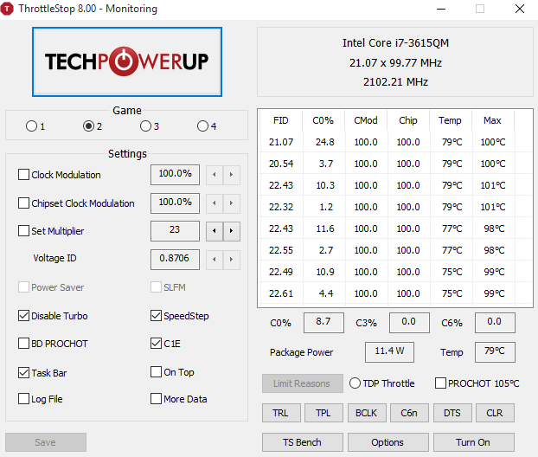Image resolution: width=538 pixels, height=457 pixels.
Task: Increase Voltage ID with right arrow
Action: click(x=231, y=260)
